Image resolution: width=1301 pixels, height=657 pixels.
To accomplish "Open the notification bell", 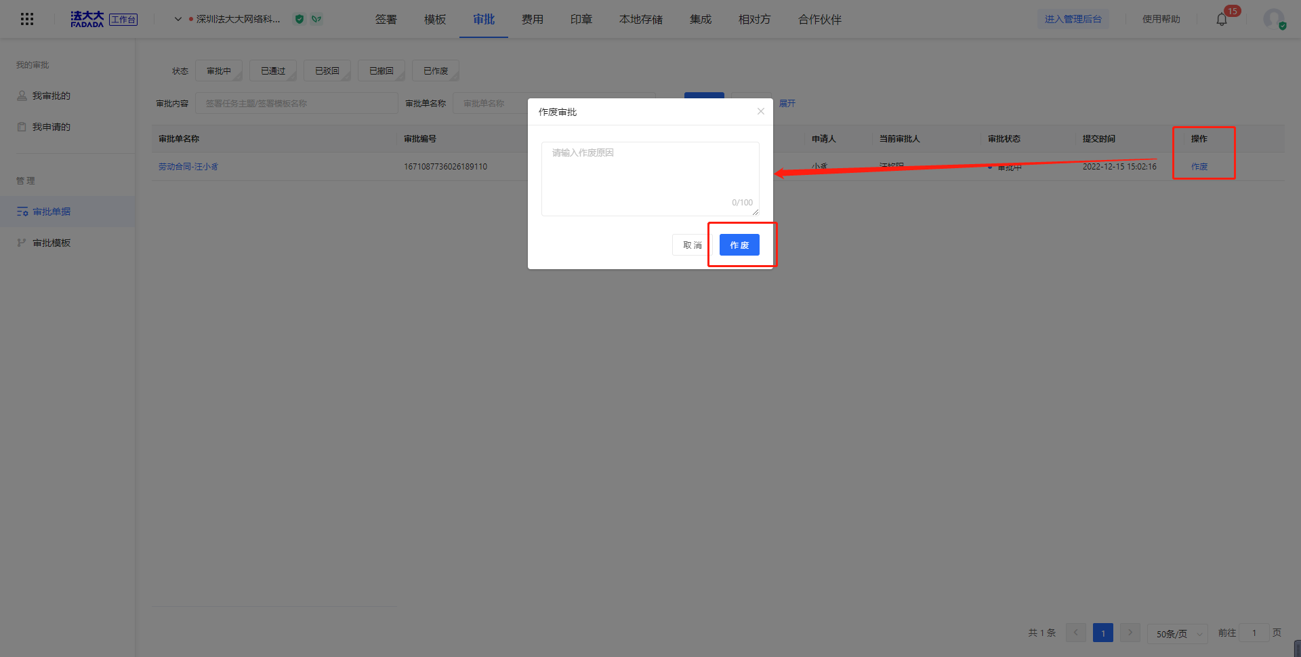I will (x=1222, y=19).
